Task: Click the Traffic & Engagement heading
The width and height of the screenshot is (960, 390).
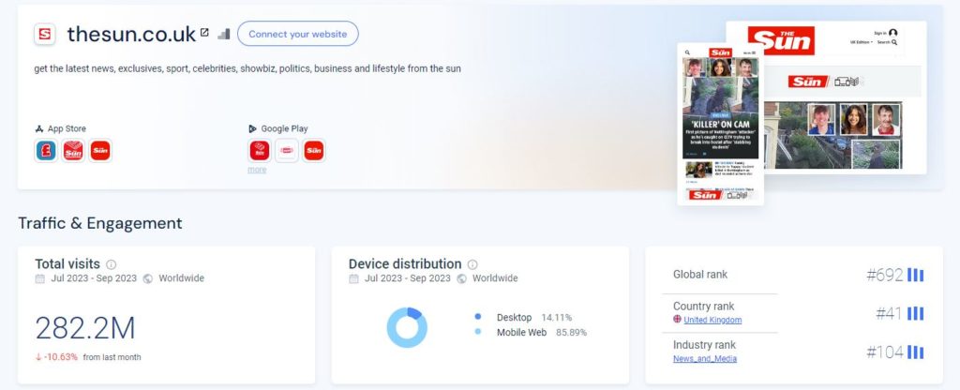Action: coord(99,223)
